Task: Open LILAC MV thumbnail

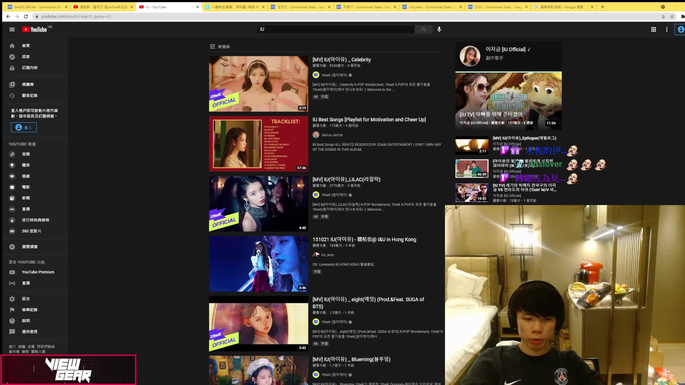Action: coord(258,203)
